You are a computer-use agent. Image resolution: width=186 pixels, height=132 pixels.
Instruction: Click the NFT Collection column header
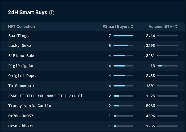(21, 27)
